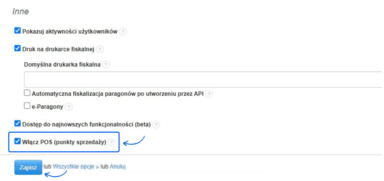Image resolution: width=384 pixels, height=181 pixels.
Task: Click the Włącz POS (punkty sprzedaży) label
Action: 64,142
